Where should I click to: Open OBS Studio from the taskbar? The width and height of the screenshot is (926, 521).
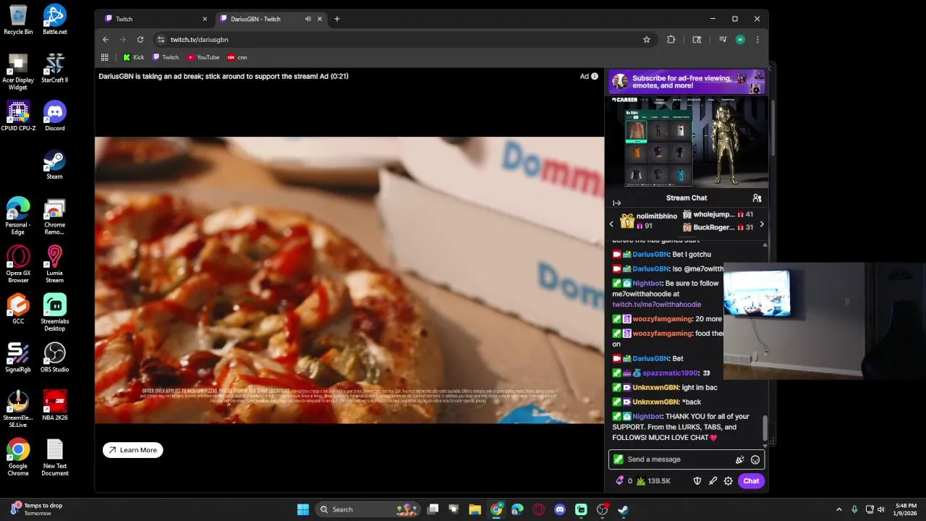pos(602,509)
